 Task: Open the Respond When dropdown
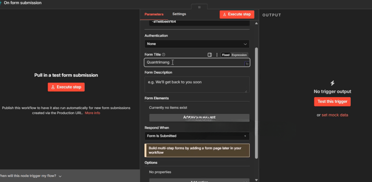pos(197,136)
